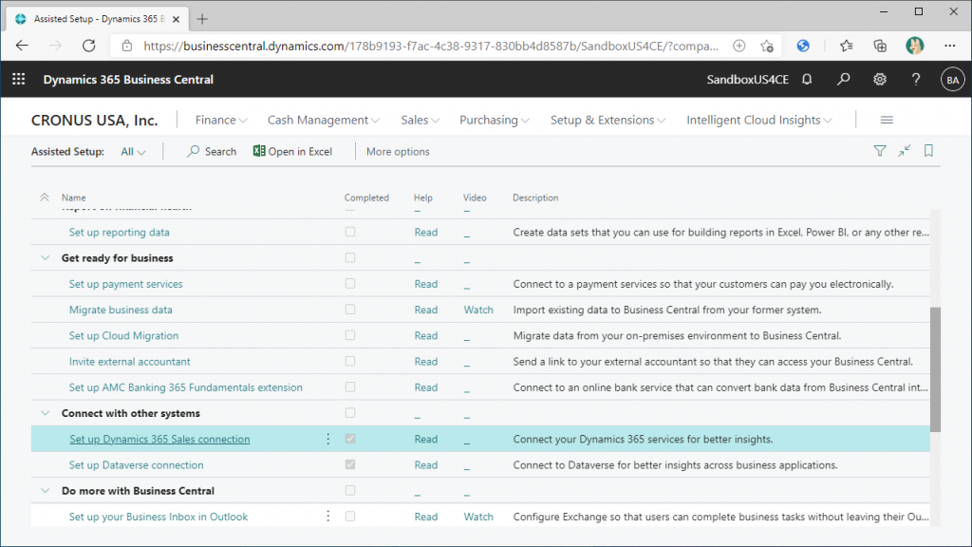The image size is (972, 547).
Task: Open the browser profile picture
Action: [x=914, y=46]
